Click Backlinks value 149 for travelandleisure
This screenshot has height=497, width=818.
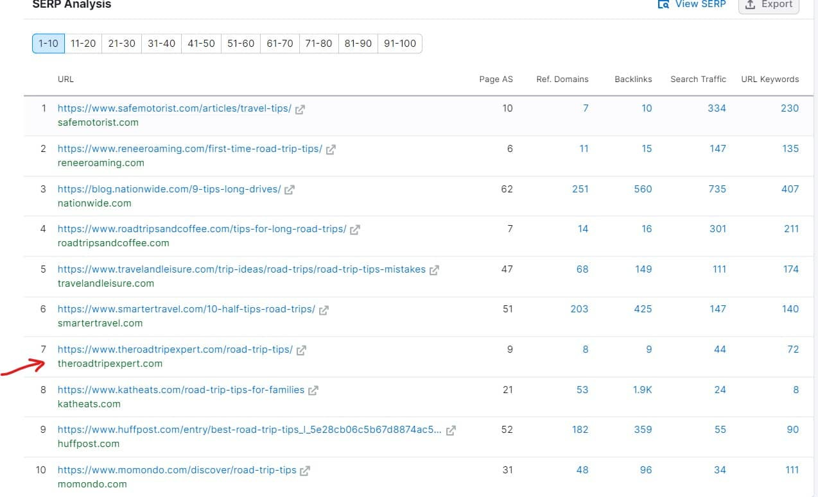643,269
